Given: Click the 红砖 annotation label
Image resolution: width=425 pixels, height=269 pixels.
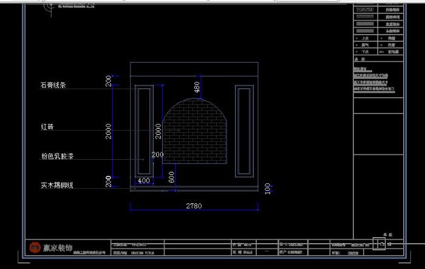Looking at the screenshot, I should click(x=47, y=127).
